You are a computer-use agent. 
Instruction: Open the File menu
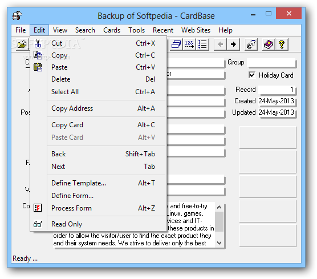[21, 30]
